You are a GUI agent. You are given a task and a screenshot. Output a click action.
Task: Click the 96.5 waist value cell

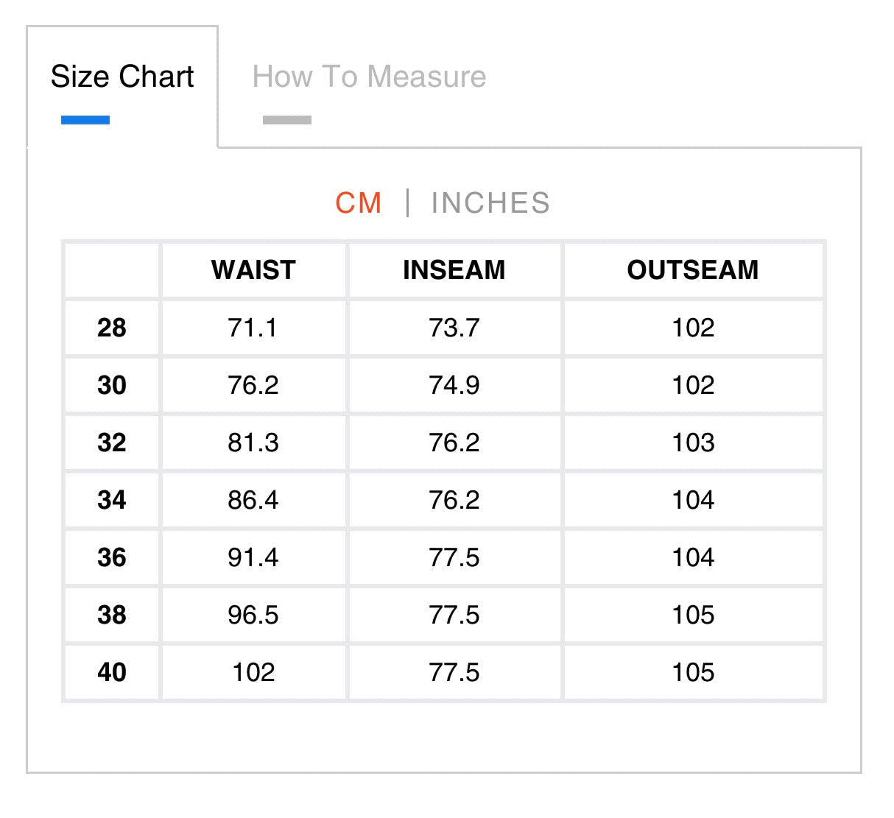[x=253, y=615]
